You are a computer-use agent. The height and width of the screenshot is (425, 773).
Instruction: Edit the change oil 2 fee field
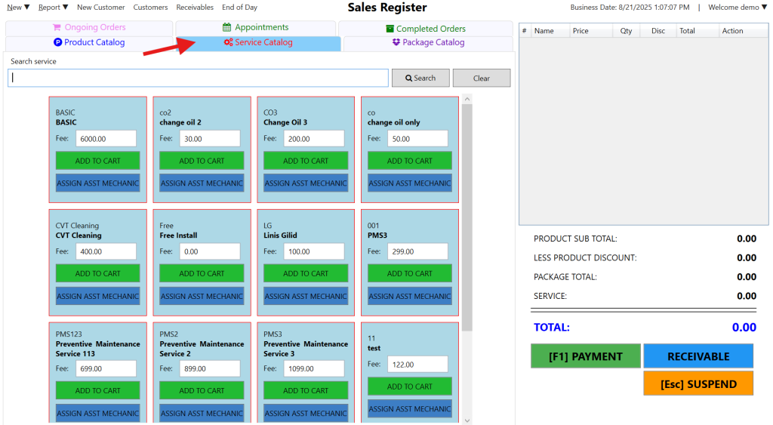210,139
